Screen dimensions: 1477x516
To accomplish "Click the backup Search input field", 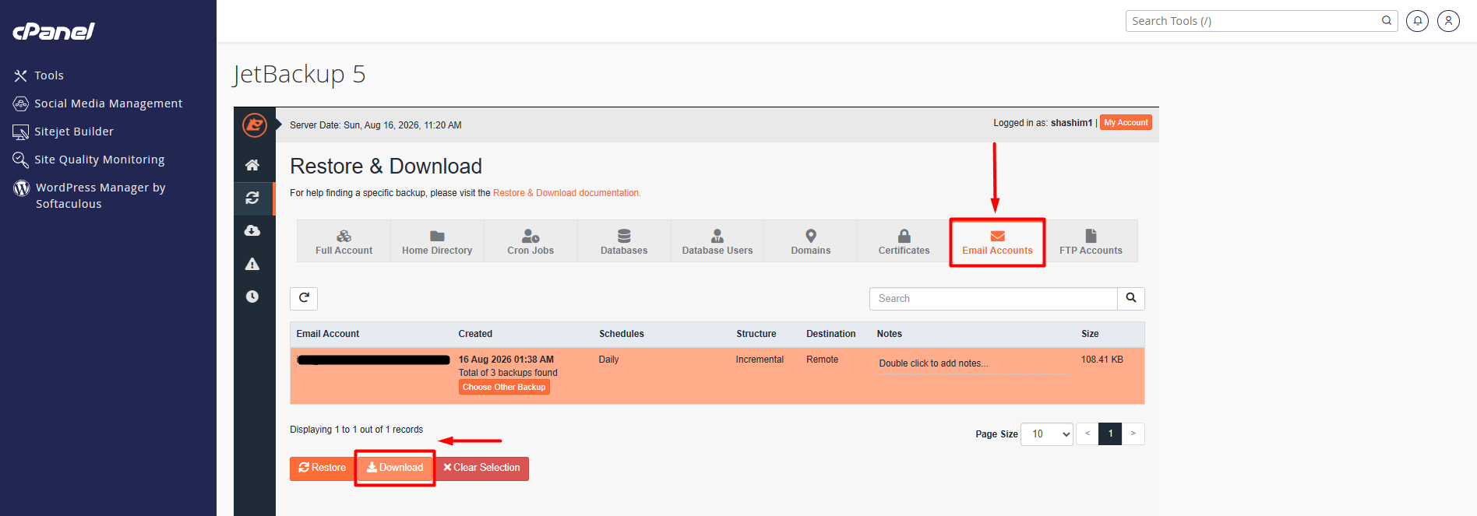I will (x=993, y=299).
